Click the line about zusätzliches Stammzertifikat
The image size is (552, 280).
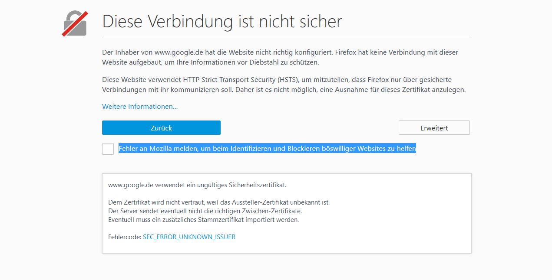204,220
